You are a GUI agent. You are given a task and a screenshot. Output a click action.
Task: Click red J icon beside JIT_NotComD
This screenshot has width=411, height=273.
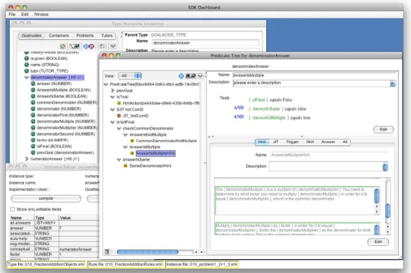119,116
